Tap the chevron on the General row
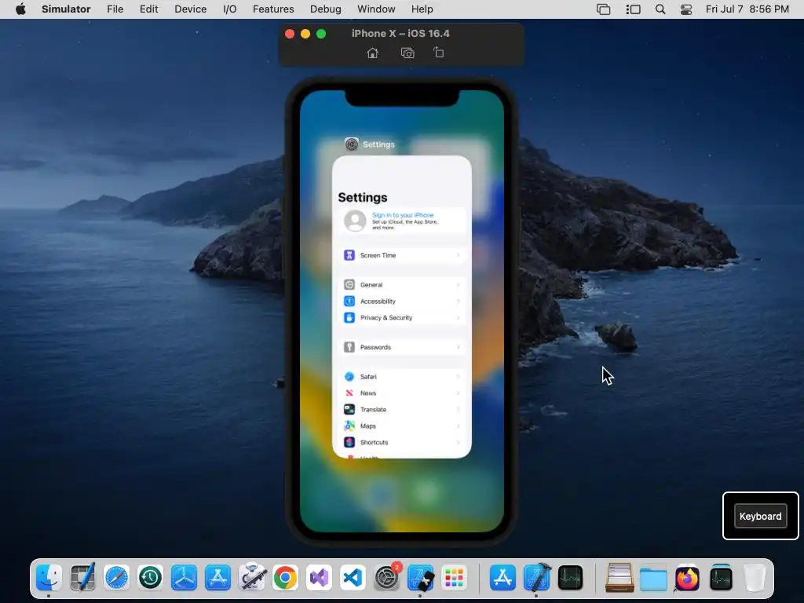This screenshot has width=804, height=603. coord(458,284)
